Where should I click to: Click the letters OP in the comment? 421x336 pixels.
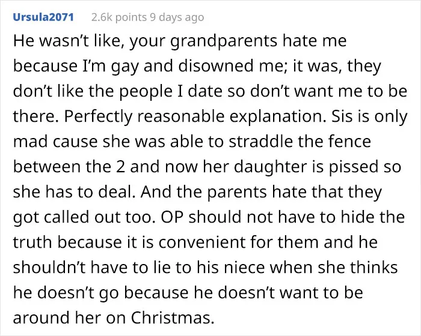172,217
